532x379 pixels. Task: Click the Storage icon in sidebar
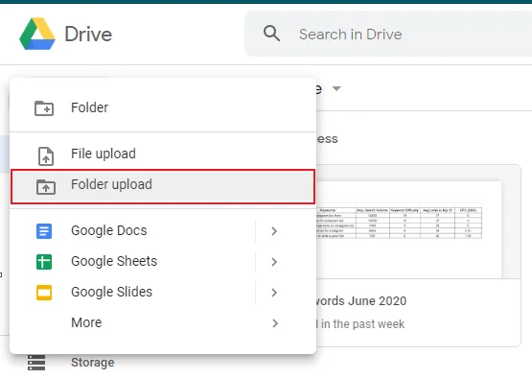(36, 363)
